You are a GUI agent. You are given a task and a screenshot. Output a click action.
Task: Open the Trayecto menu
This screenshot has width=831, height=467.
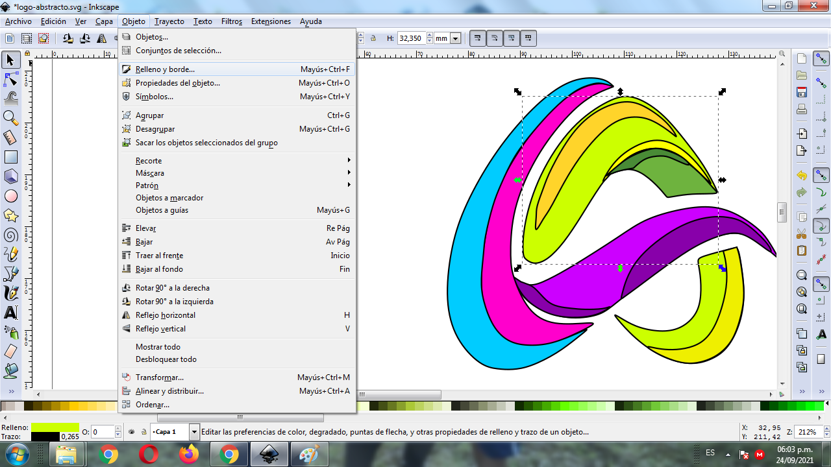[x=169, y=21]
